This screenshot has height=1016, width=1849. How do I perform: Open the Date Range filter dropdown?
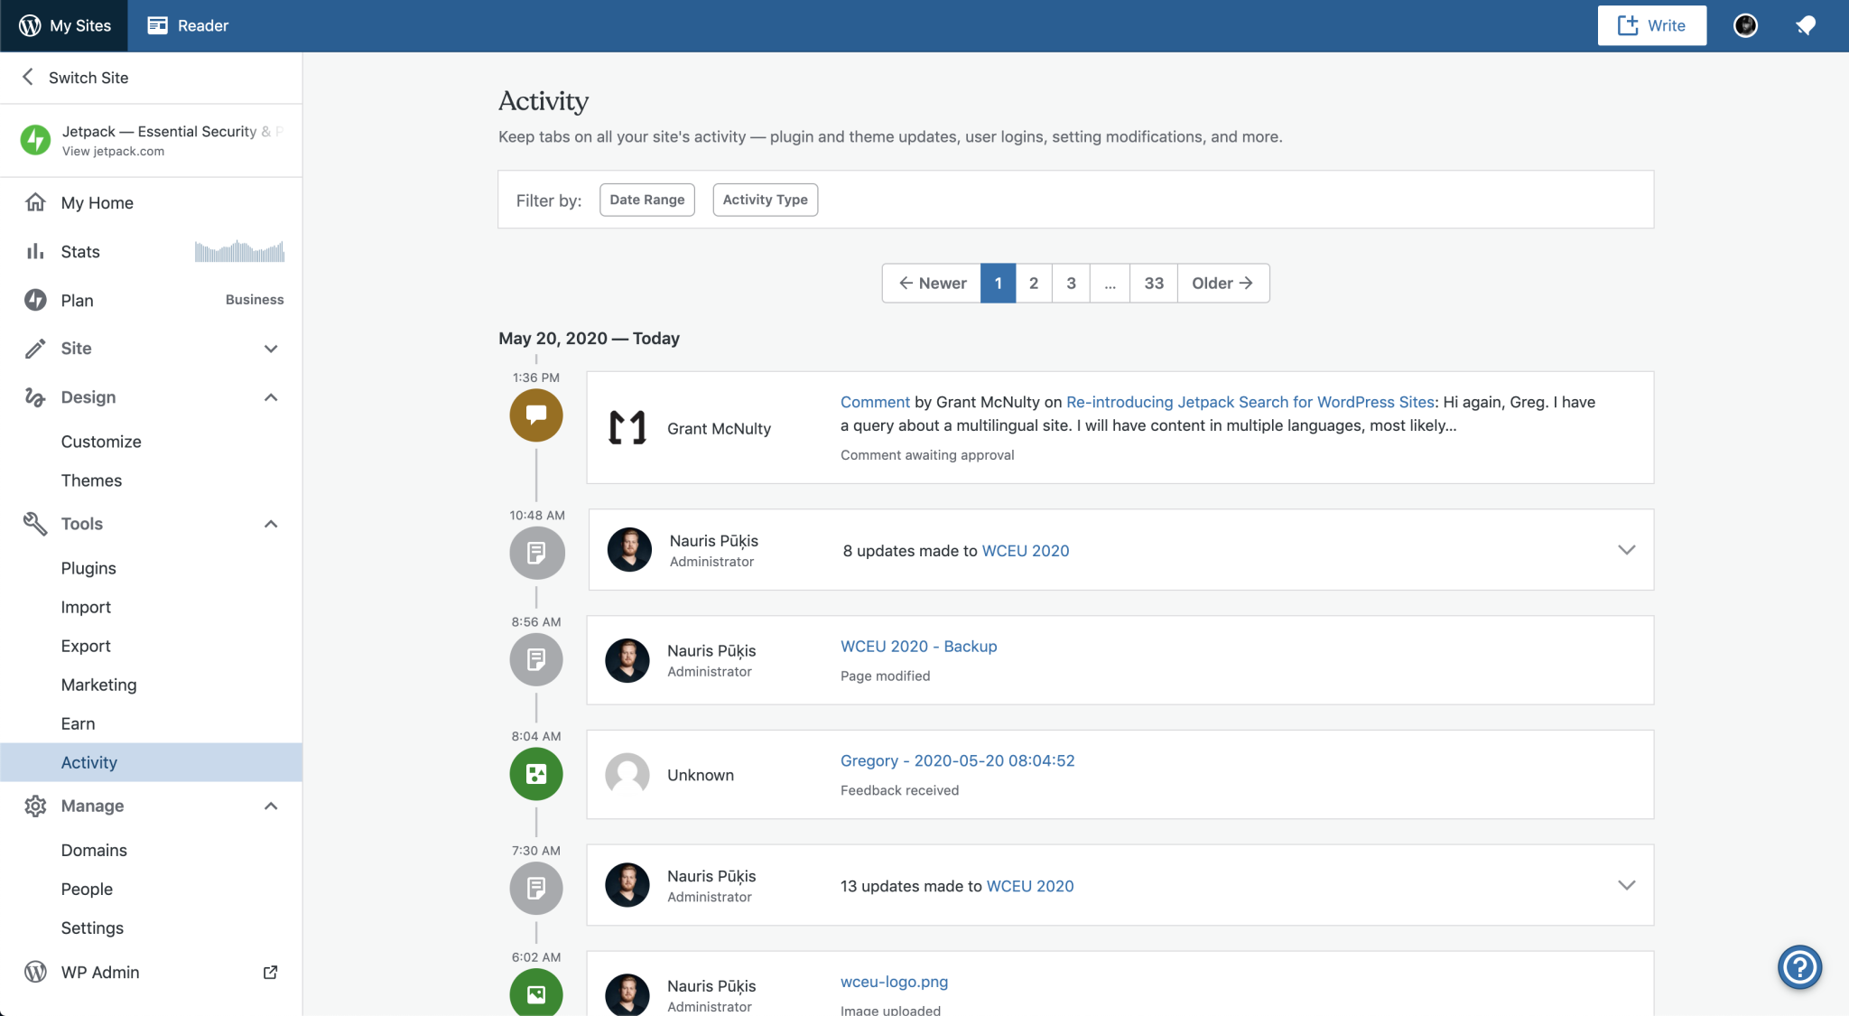point(646,199)
